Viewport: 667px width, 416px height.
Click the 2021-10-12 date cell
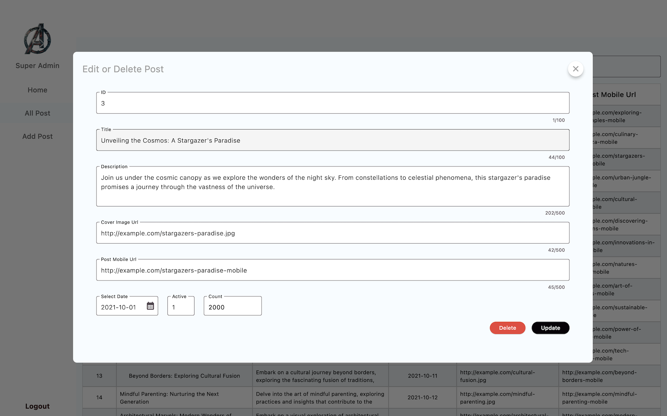coord(422,397)
